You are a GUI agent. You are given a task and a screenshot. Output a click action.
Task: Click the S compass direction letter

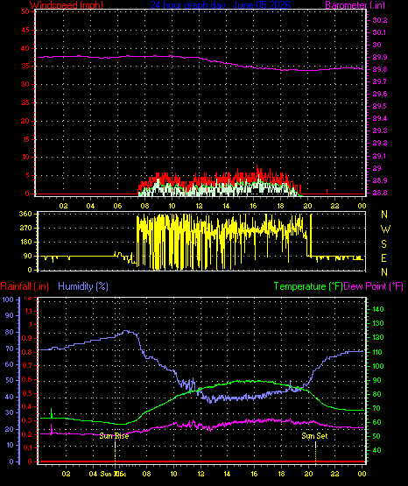pyautogui.click(x=384, y=244)
